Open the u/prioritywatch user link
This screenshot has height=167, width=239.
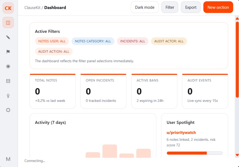click(x=181, y=133)
